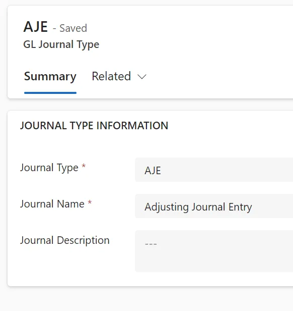Select the Saved status text

[x=73, y=28]
